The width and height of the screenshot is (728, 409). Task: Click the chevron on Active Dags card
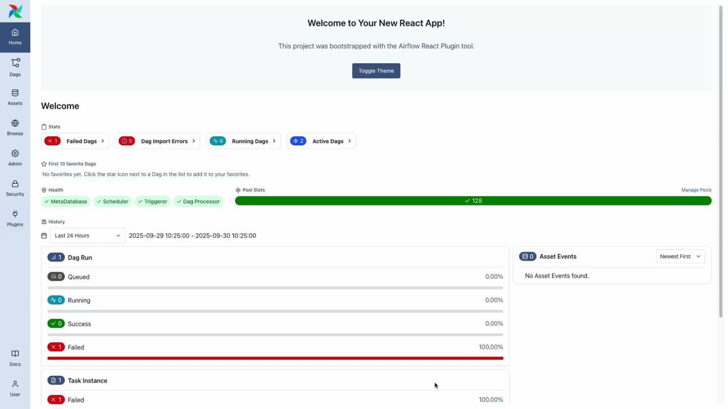[x=349, y=141]
